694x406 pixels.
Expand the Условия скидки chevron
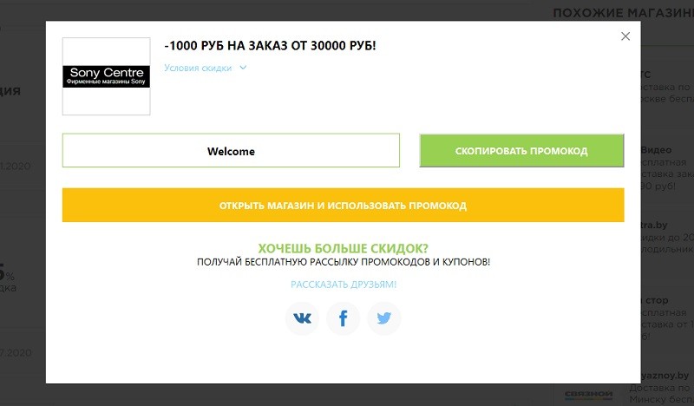pos(243,68)
